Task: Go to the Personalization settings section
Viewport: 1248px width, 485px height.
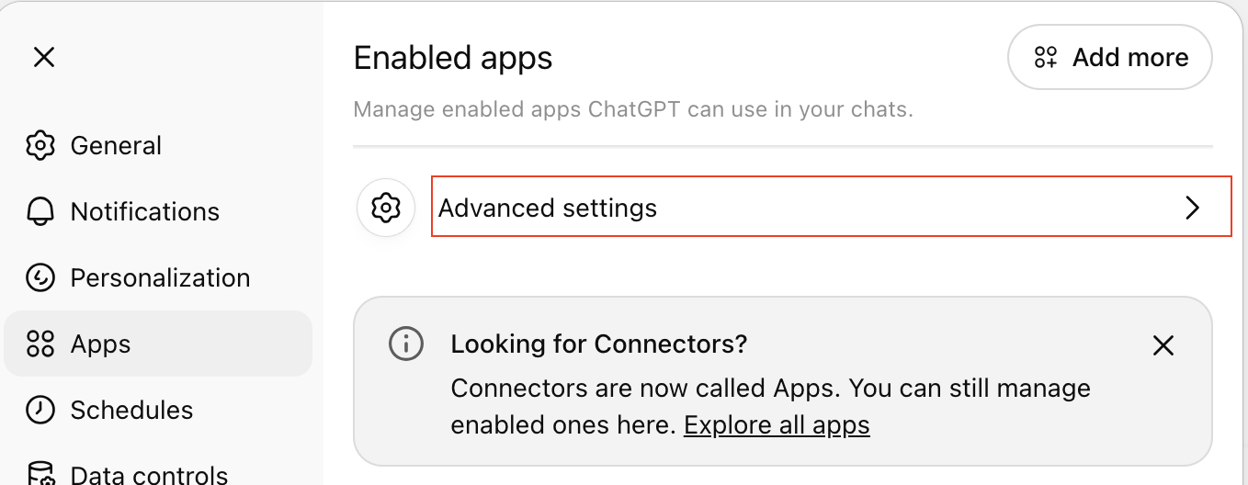Action: (160, 277)
